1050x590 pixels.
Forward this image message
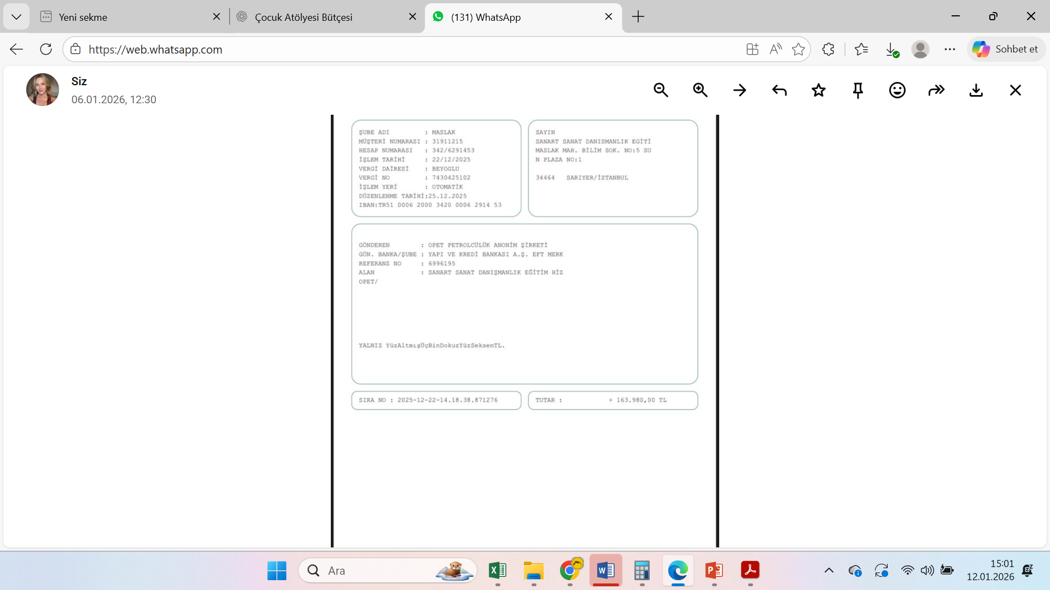point(937,90)
